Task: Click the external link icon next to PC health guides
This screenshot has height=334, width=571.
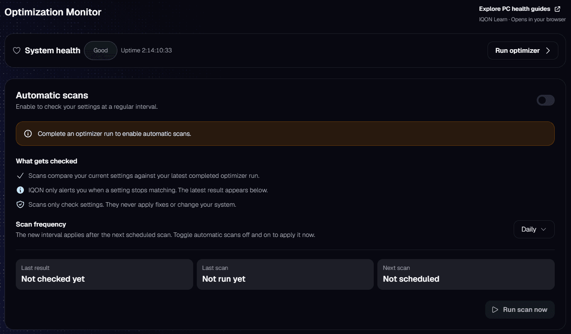Action: pos(557,9)
